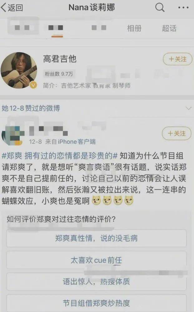
Task: Open hashtag #郑爽 拥有过的恋情都是珍贵的#
Action: point(60,156)
